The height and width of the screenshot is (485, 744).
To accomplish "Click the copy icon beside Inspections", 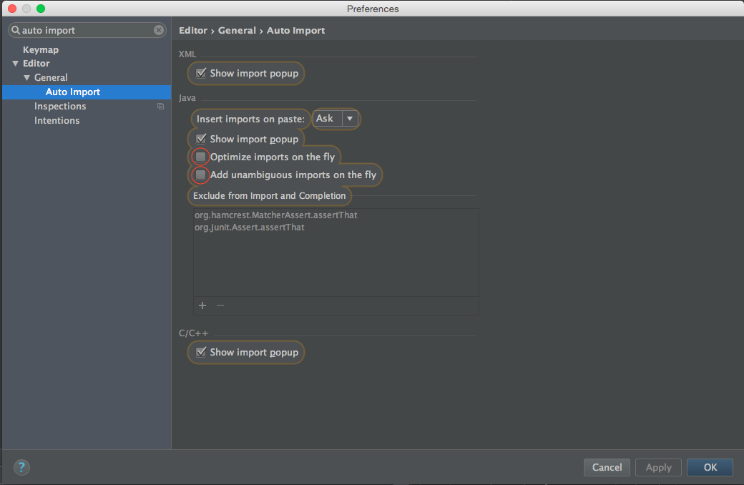I will tap(160, 107).
